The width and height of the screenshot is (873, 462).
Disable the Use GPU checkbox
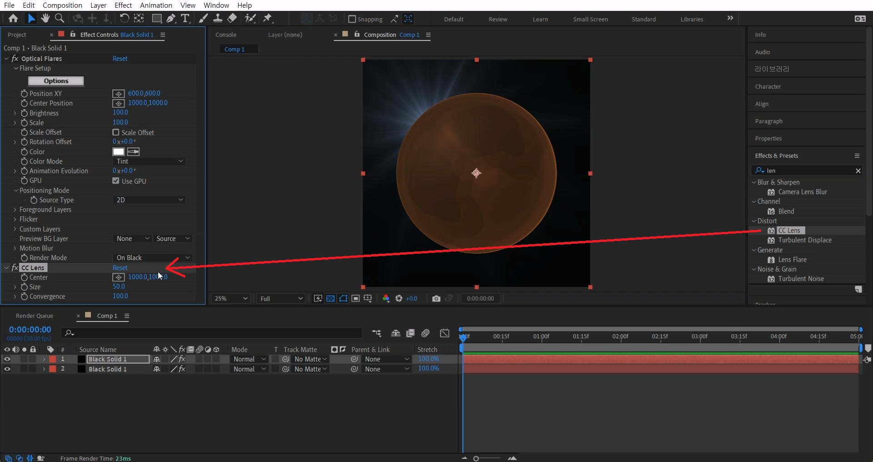click(x=116, y=181)
